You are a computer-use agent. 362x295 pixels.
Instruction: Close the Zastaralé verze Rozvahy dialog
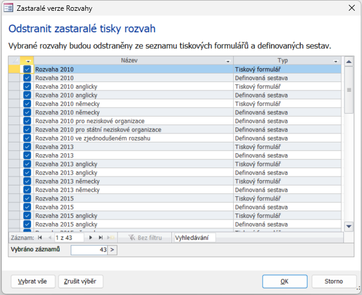point(352,8)
